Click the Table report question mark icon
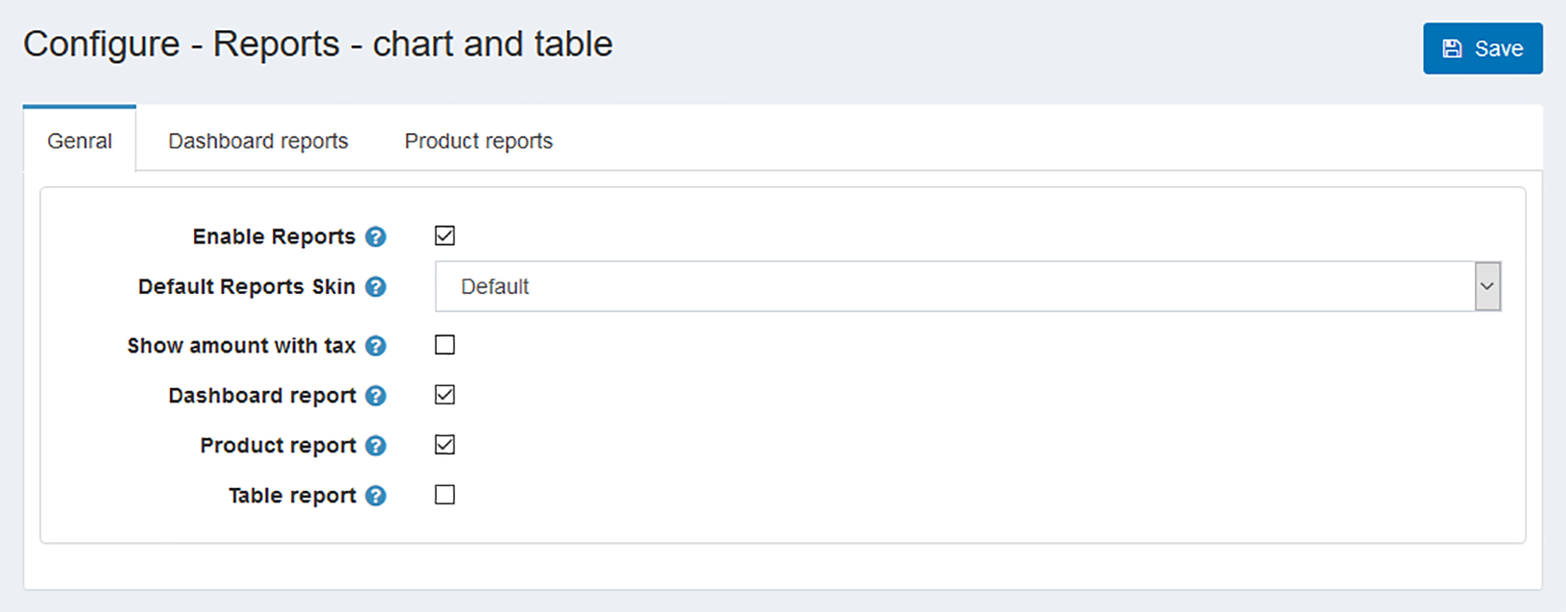This screenshot has height=612, width=1566. tap(375, 496)
